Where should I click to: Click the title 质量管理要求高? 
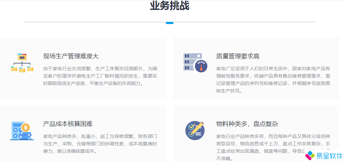[238, 56]
